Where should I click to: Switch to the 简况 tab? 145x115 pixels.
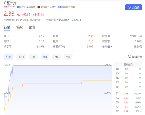[20, 27]
